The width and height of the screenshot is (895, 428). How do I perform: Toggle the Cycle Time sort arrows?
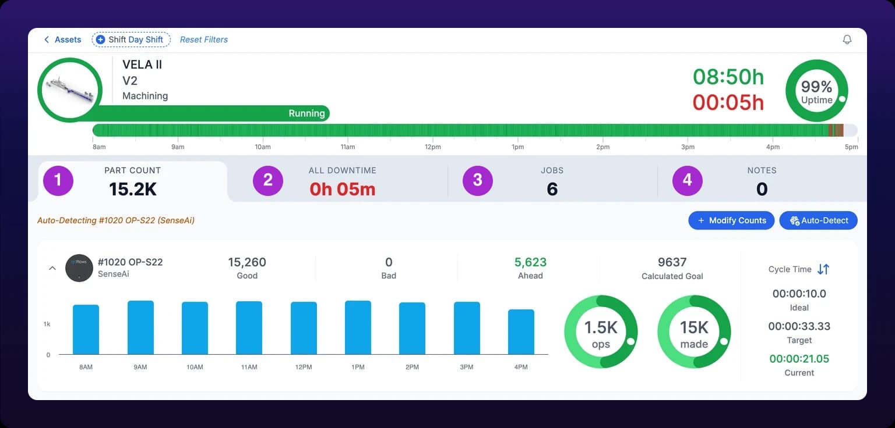[x=823, y=269]
